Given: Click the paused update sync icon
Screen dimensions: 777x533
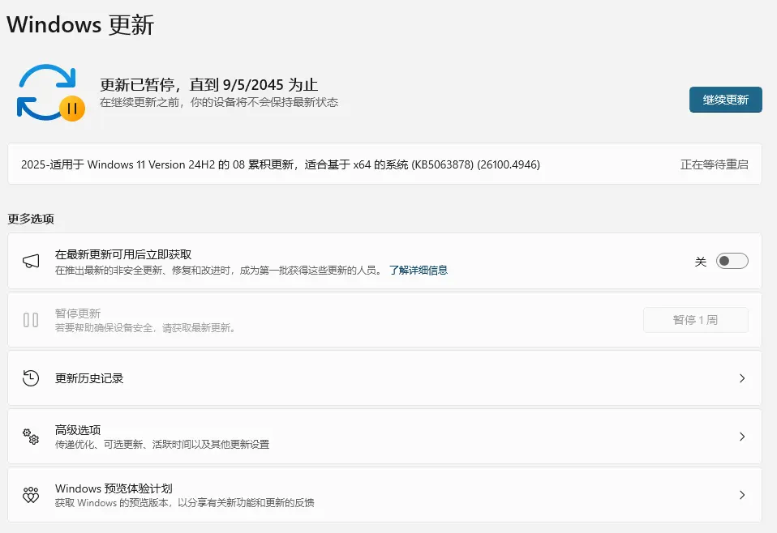Looking at the screenshot, I should click(x=50, y=92).
